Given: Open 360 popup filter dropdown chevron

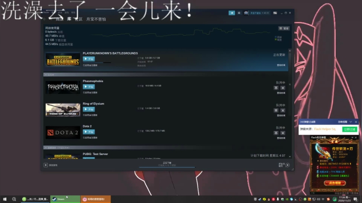Looking at the screenshot, I should coord(351,122).
